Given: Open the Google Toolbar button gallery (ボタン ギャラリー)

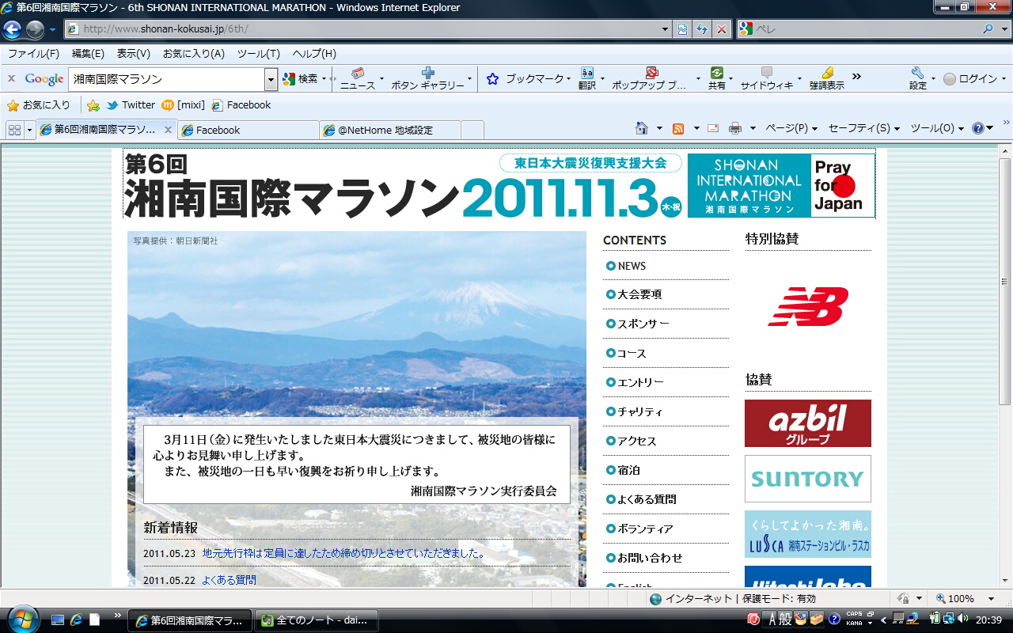Looking at the screenshot, I should pyautogui.click(x=427, y=78).
